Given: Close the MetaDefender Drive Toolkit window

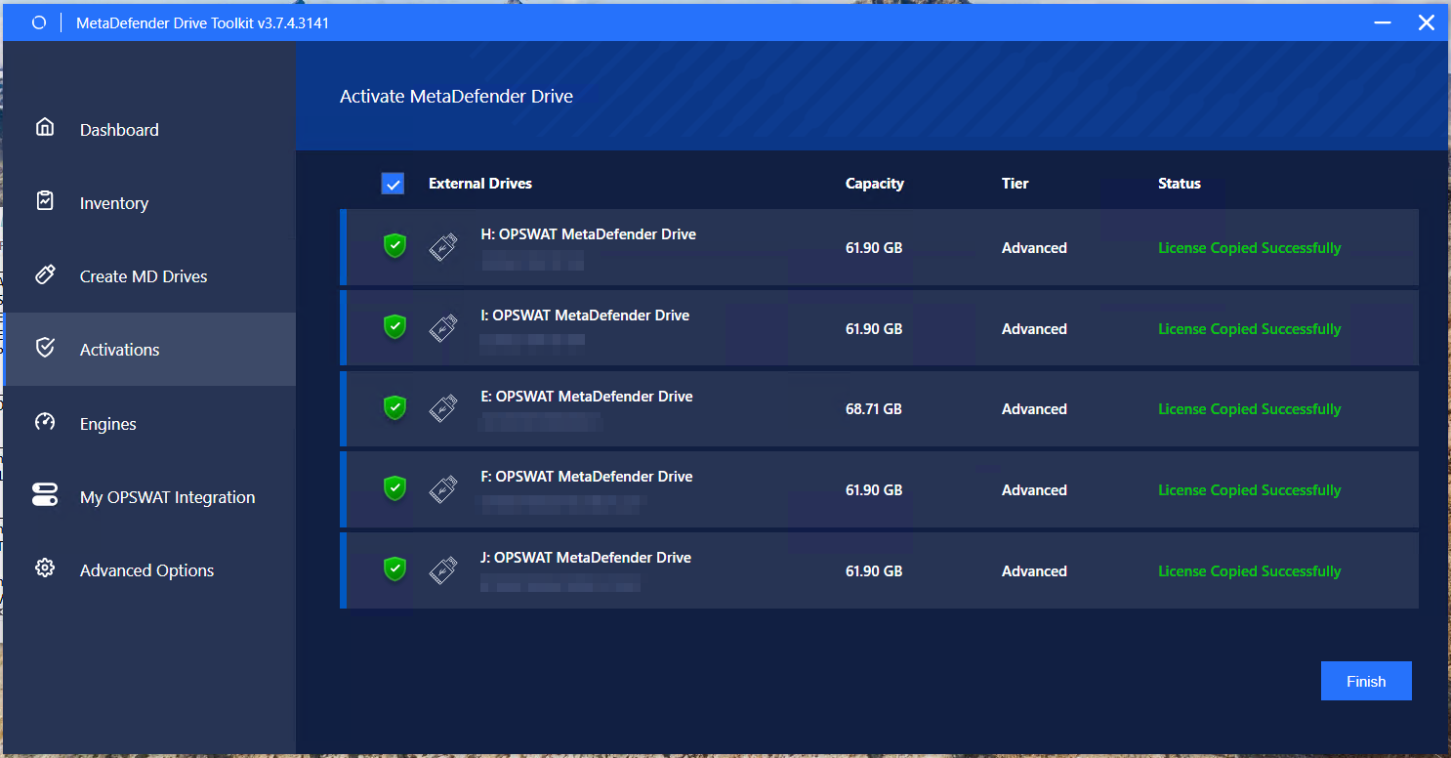Looking at the screenshot, I should click(1427, 21).
